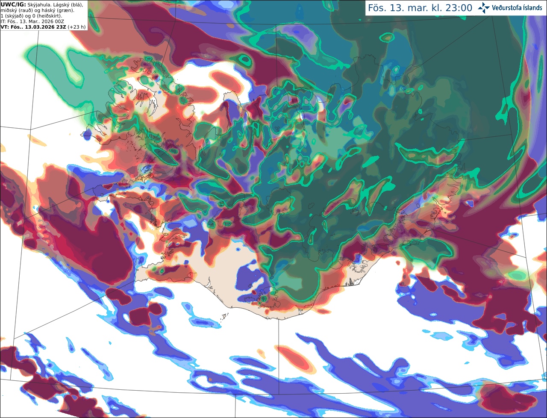Screen dimensions: 547x418
Task: Click the 'VT: Fös.. 13.03.2026 23Z (+23 h)' line
Action: tap(43, 27)
